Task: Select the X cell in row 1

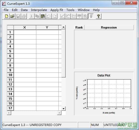Action: [x=25, y=32]
